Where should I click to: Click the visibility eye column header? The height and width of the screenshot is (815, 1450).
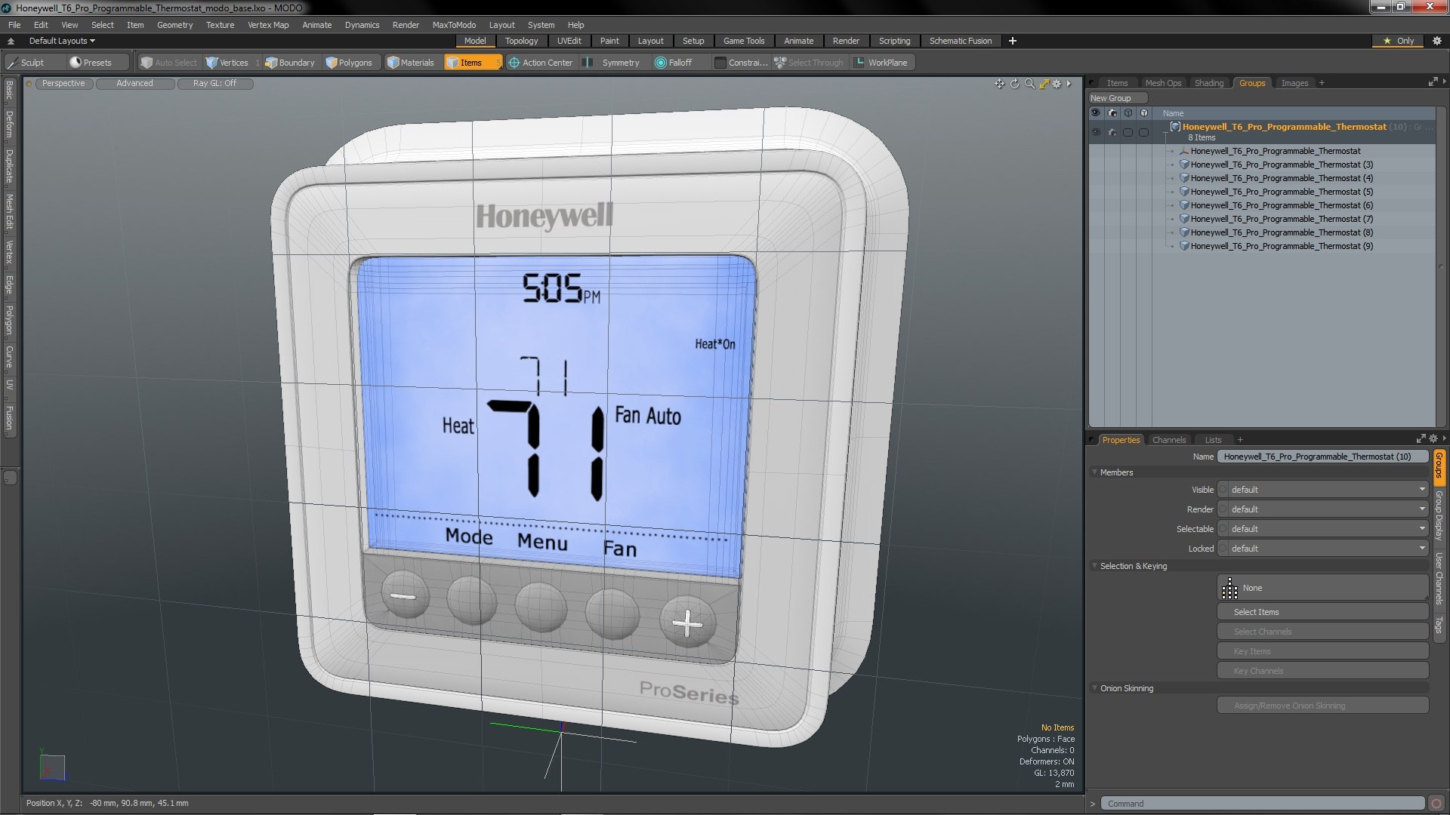(1095, 113)
